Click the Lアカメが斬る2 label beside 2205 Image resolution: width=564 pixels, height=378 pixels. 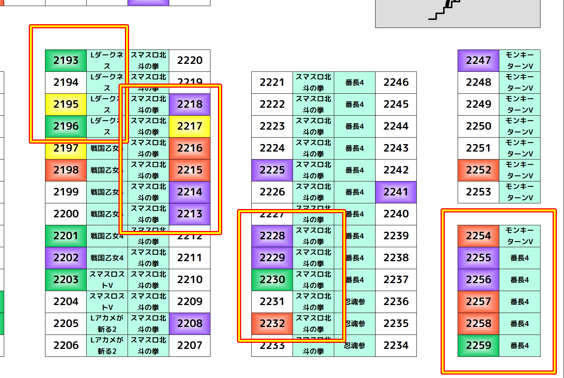tap(107, 324)
